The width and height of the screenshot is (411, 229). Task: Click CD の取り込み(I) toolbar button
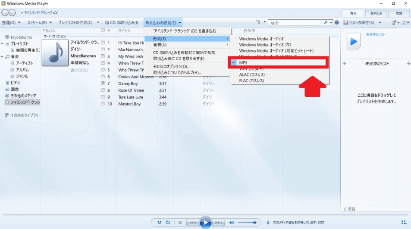click(121, 22)
